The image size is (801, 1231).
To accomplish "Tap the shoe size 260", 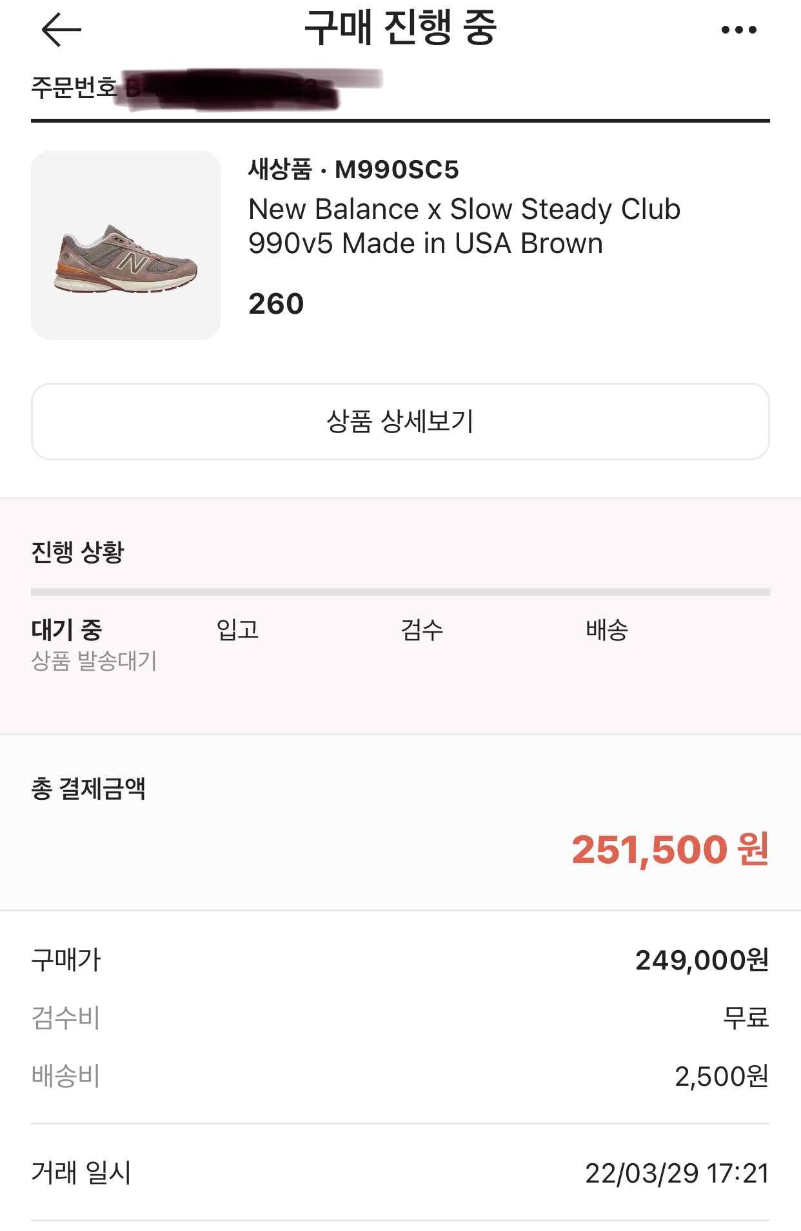I will coord(276,303).
